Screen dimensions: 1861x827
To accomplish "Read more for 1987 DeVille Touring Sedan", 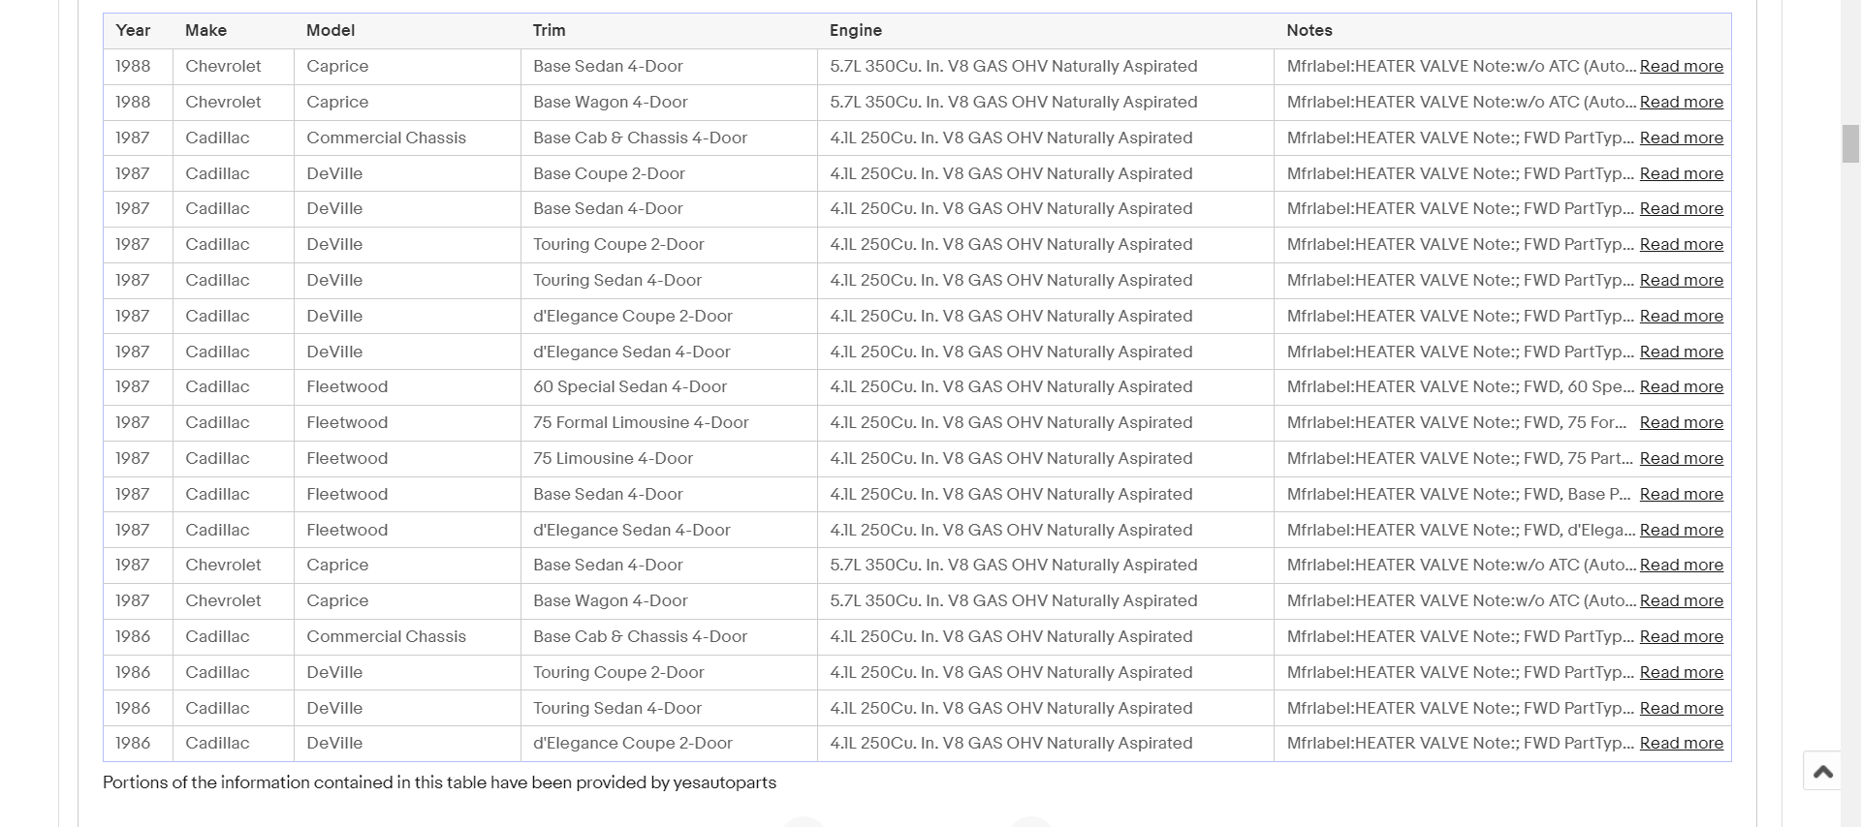I will click(1681, 281).
